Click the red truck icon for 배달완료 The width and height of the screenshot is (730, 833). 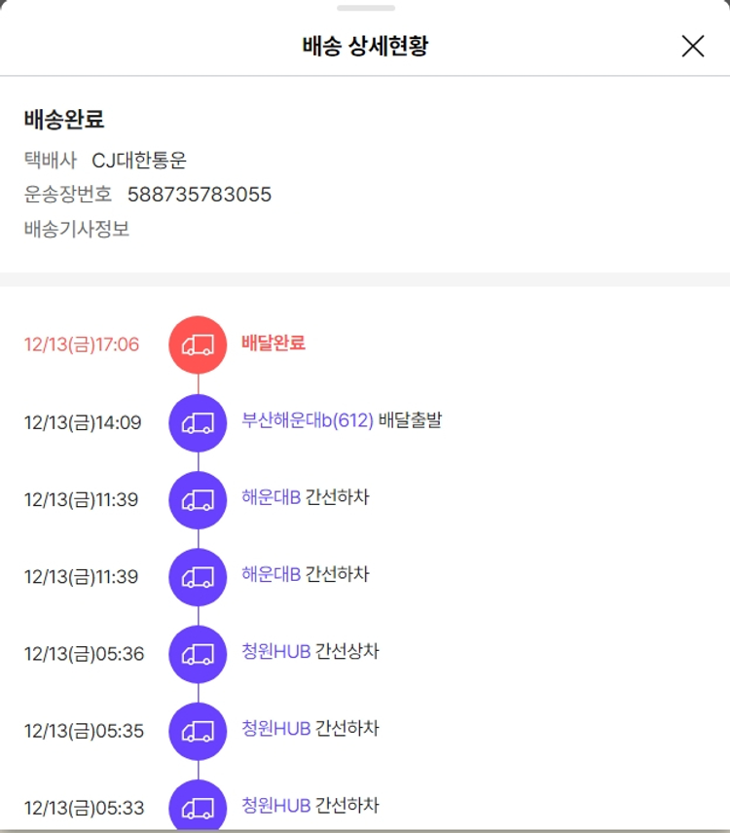(x=198, y=344)
